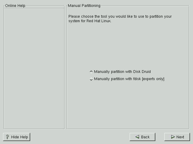Click the "system for Red Hat Linux." line
This screenshot has height=144, width=193.
[x=90, y=21]
